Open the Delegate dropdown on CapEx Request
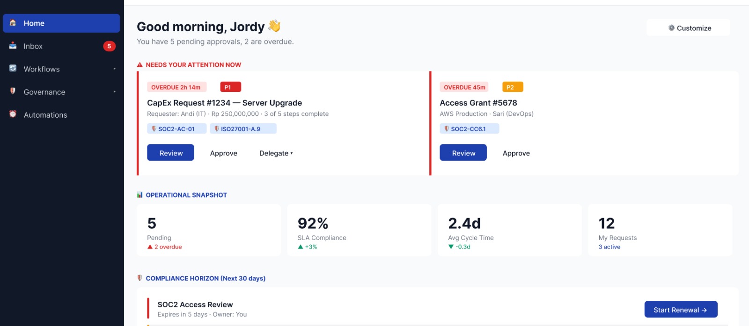This screenshot has height=326, width=749. pyautogui.click(x=276, y=153)
